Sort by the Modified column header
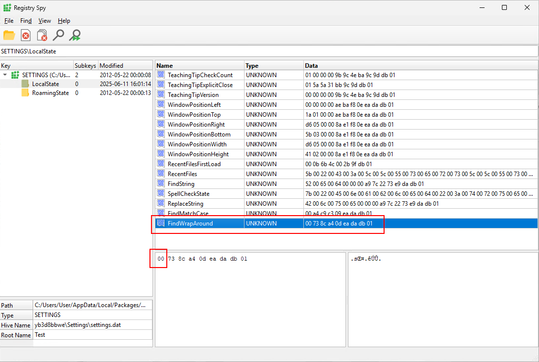 125,66
